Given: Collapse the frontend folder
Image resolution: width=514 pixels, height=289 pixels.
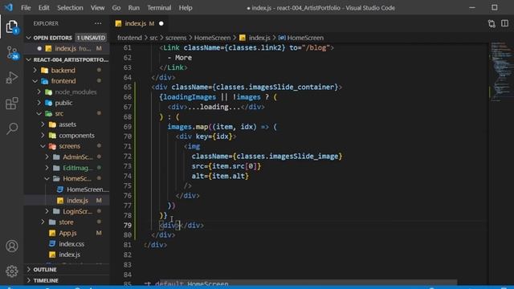Looking at the screenshot, I should [x=35, y=81].
